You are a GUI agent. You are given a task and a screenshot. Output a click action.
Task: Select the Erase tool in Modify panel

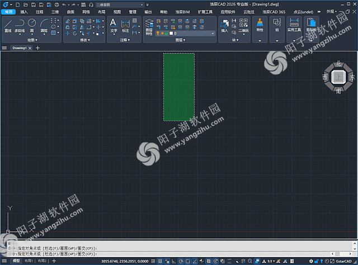[x=67, y=21]
